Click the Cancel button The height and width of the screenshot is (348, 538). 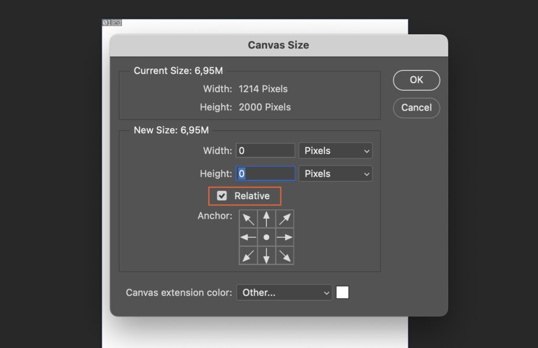tap(416, 108)
